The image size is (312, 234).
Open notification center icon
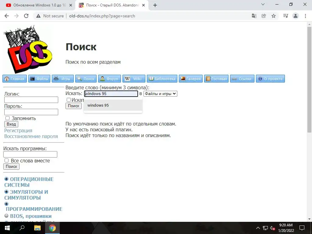(302, 228)
